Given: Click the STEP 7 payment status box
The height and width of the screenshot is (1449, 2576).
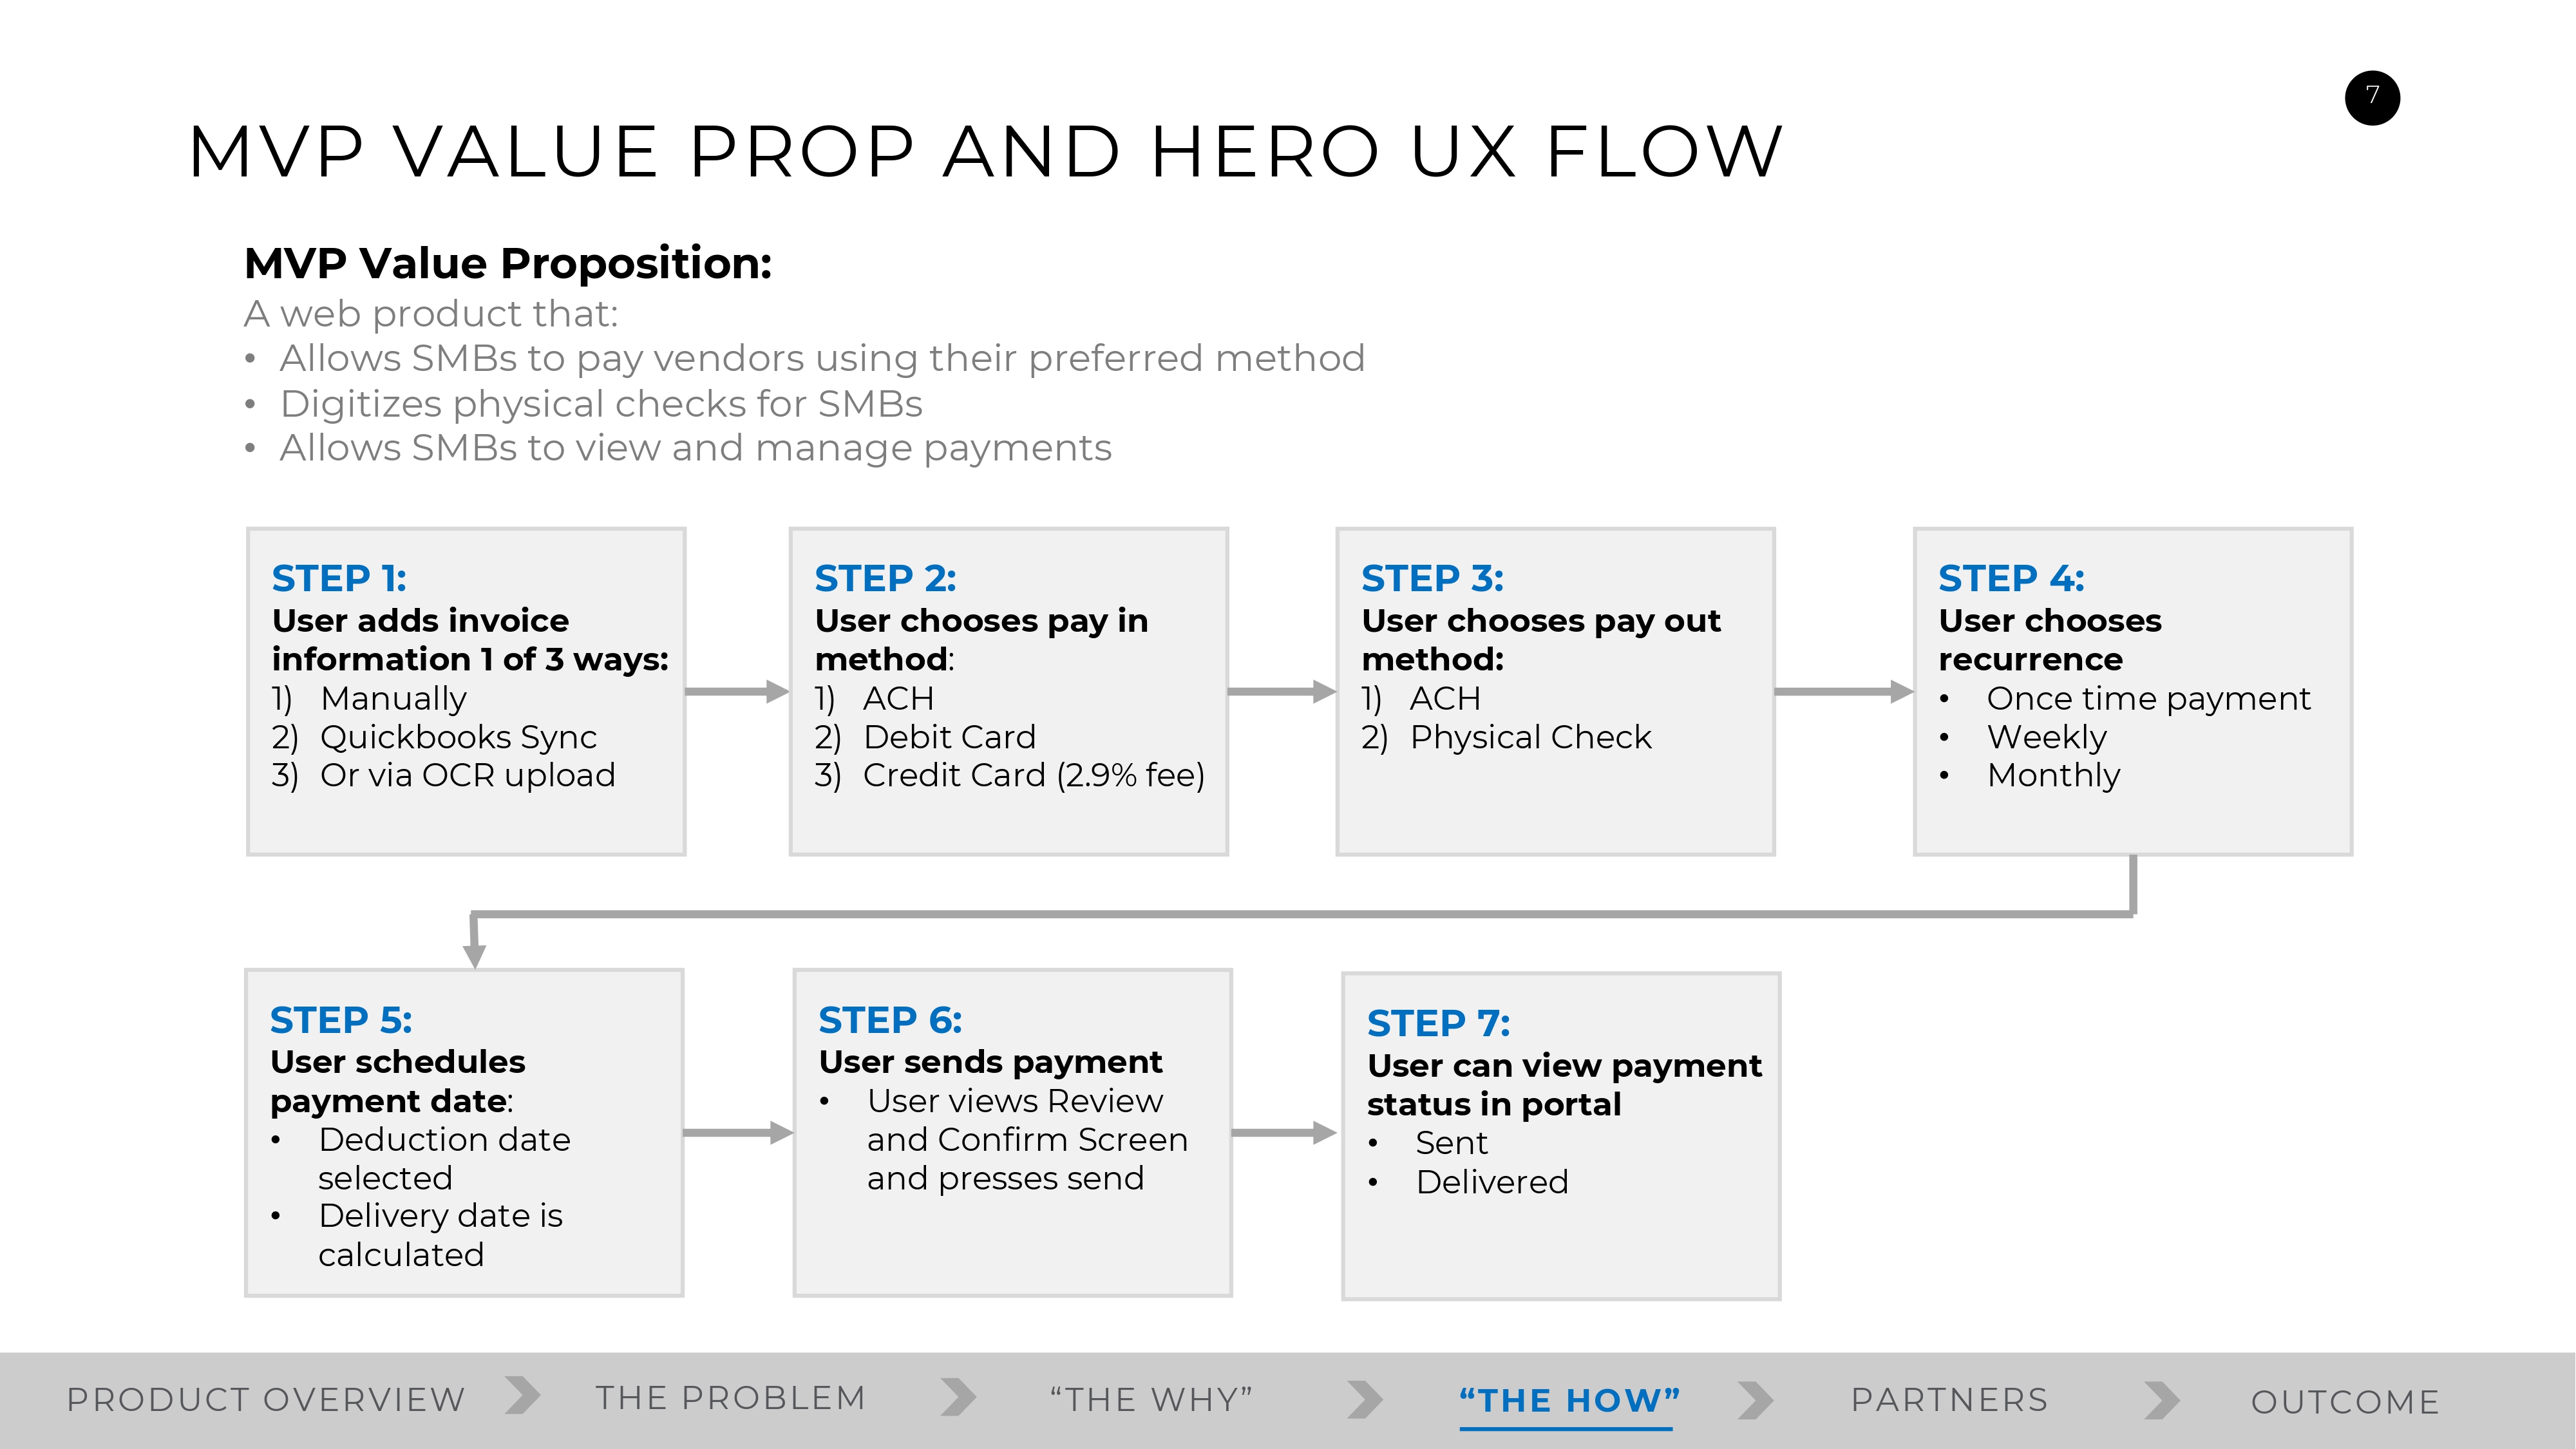Looking at the screenshot, I should (1560, 1135).
